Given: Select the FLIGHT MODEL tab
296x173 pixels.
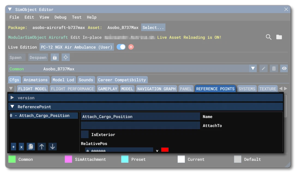Looking at the screenshot, I should pyautogui.click(x=32, y=89).
